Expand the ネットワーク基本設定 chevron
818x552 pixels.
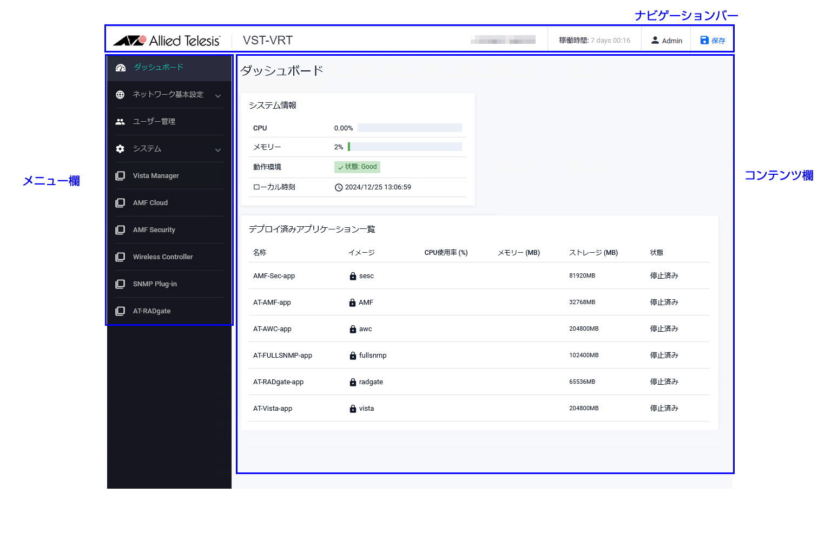(218, 96)
